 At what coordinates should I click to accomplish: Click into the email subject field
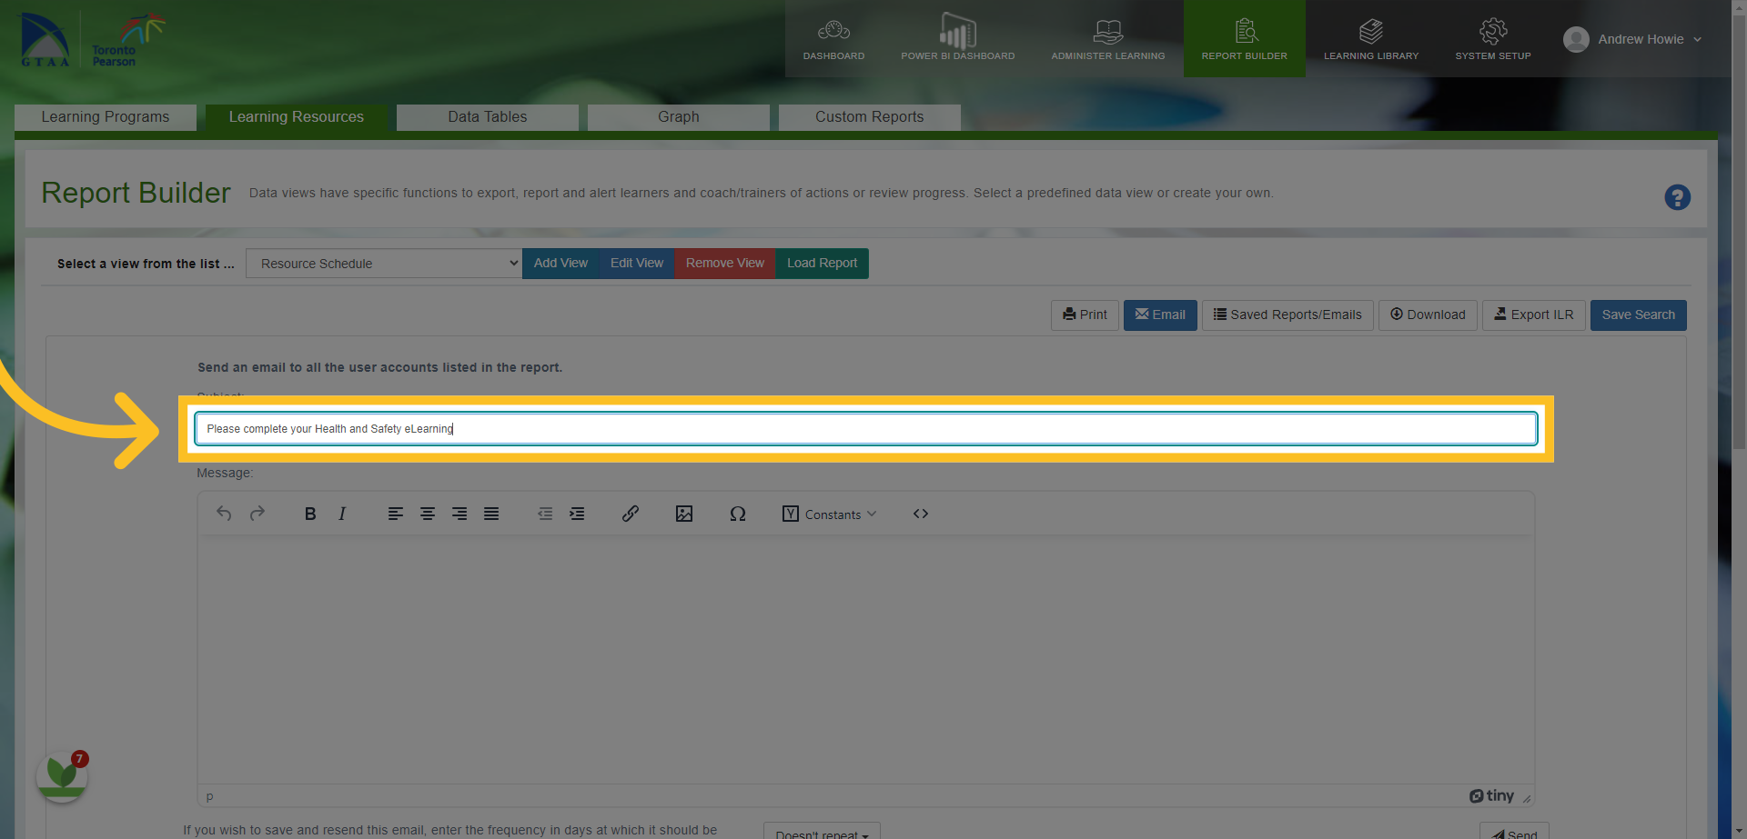pyautogui.click(x=866, y=429)
